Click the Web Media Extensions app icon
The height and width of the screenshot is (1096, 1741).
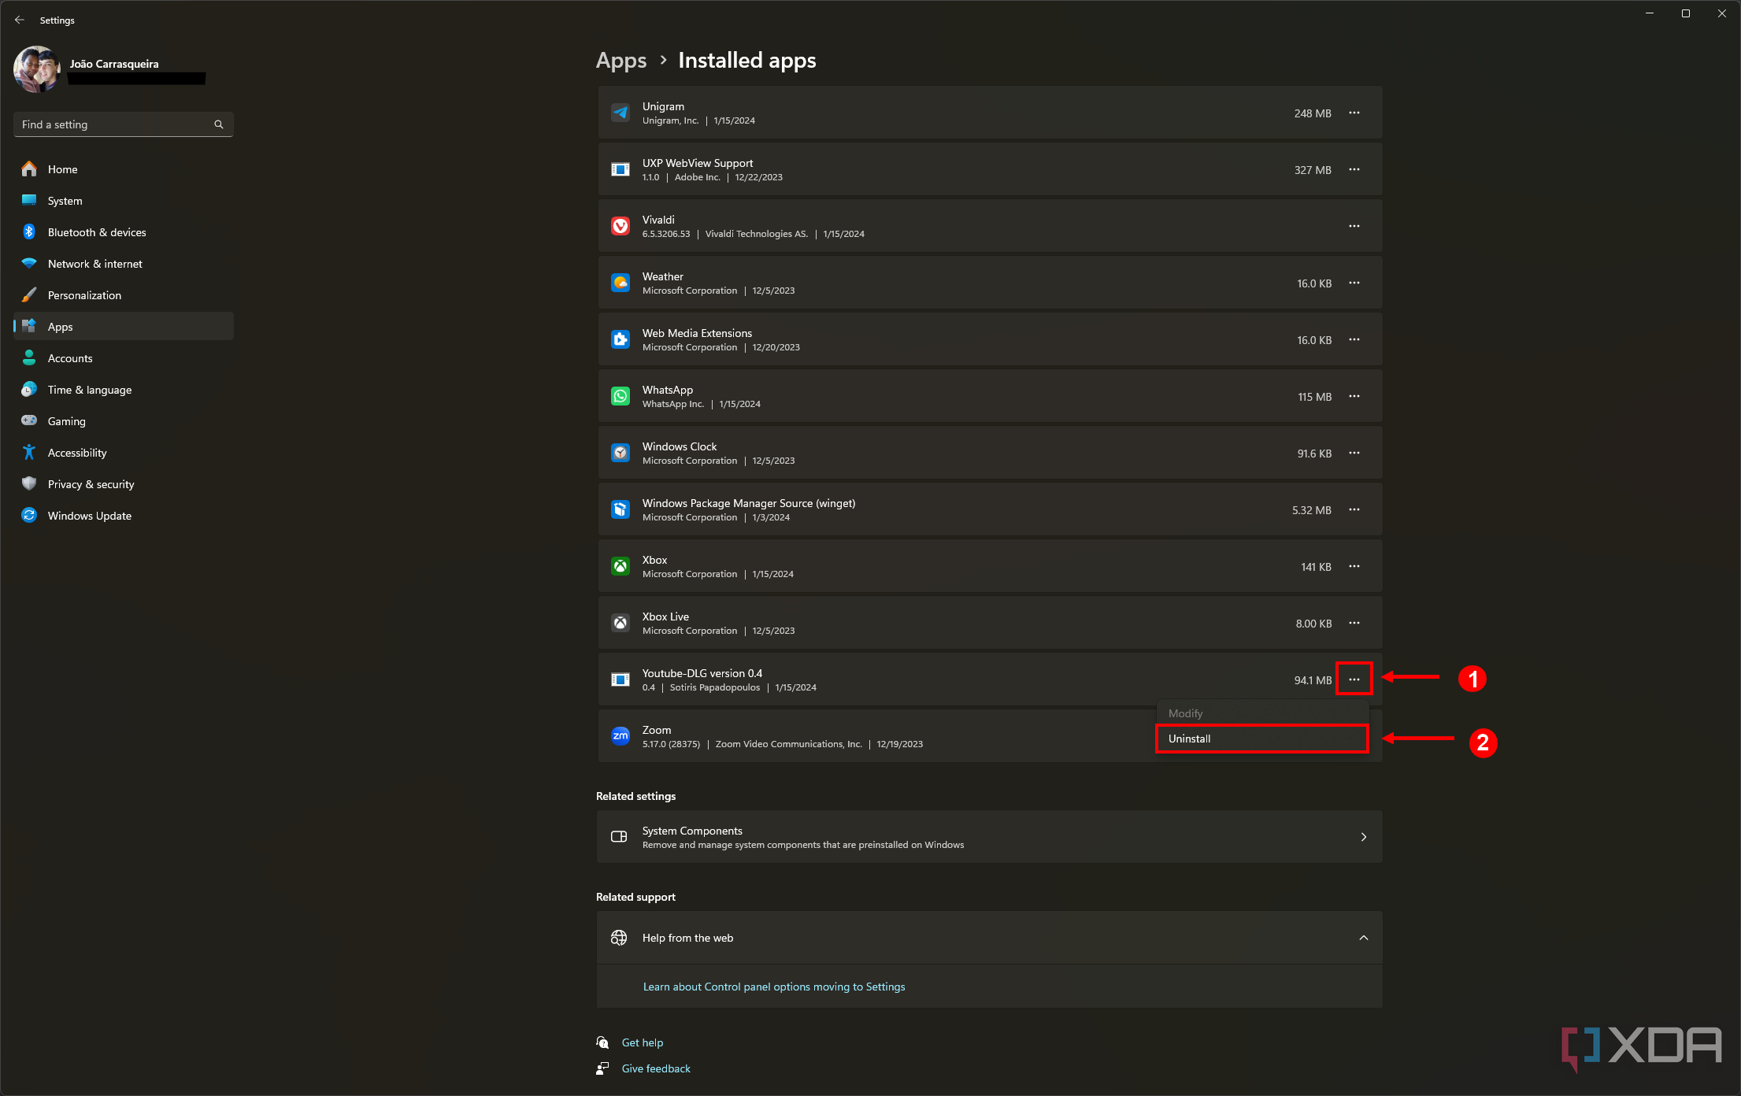coord(620,340)
